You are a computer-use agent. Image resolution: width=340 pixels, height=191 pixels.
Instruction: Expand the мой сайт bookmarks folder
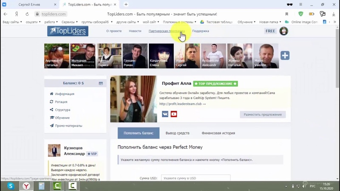coord(151,22)
